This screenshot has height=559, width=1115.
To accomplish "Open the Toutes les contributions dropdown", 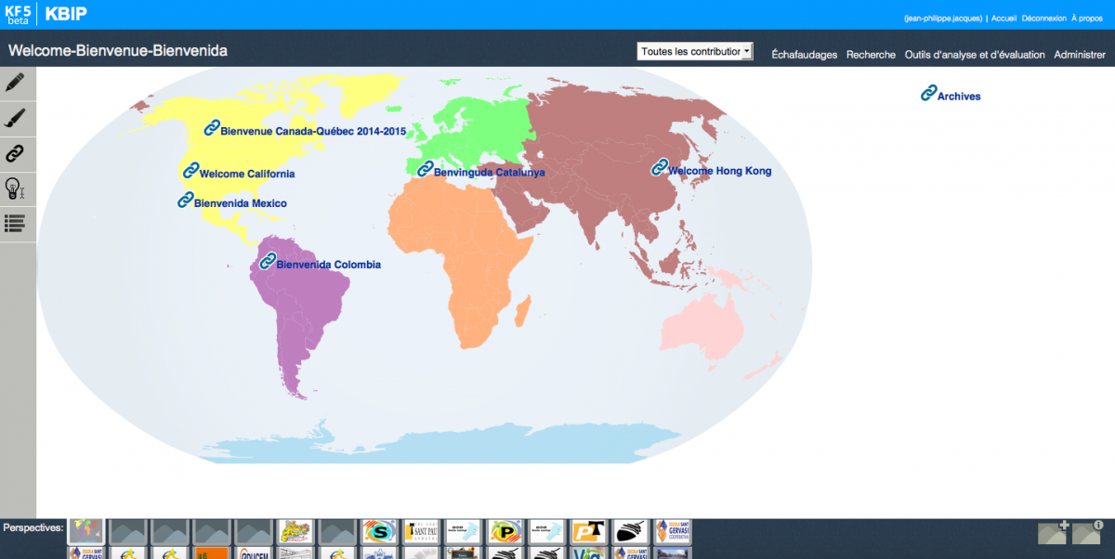I will [694, 52].
